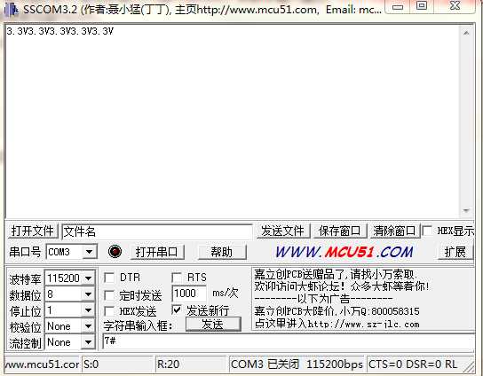Viewport: 483px width, 376px height.
Task: Click the 打开文件 button
Action: point(32,231)
